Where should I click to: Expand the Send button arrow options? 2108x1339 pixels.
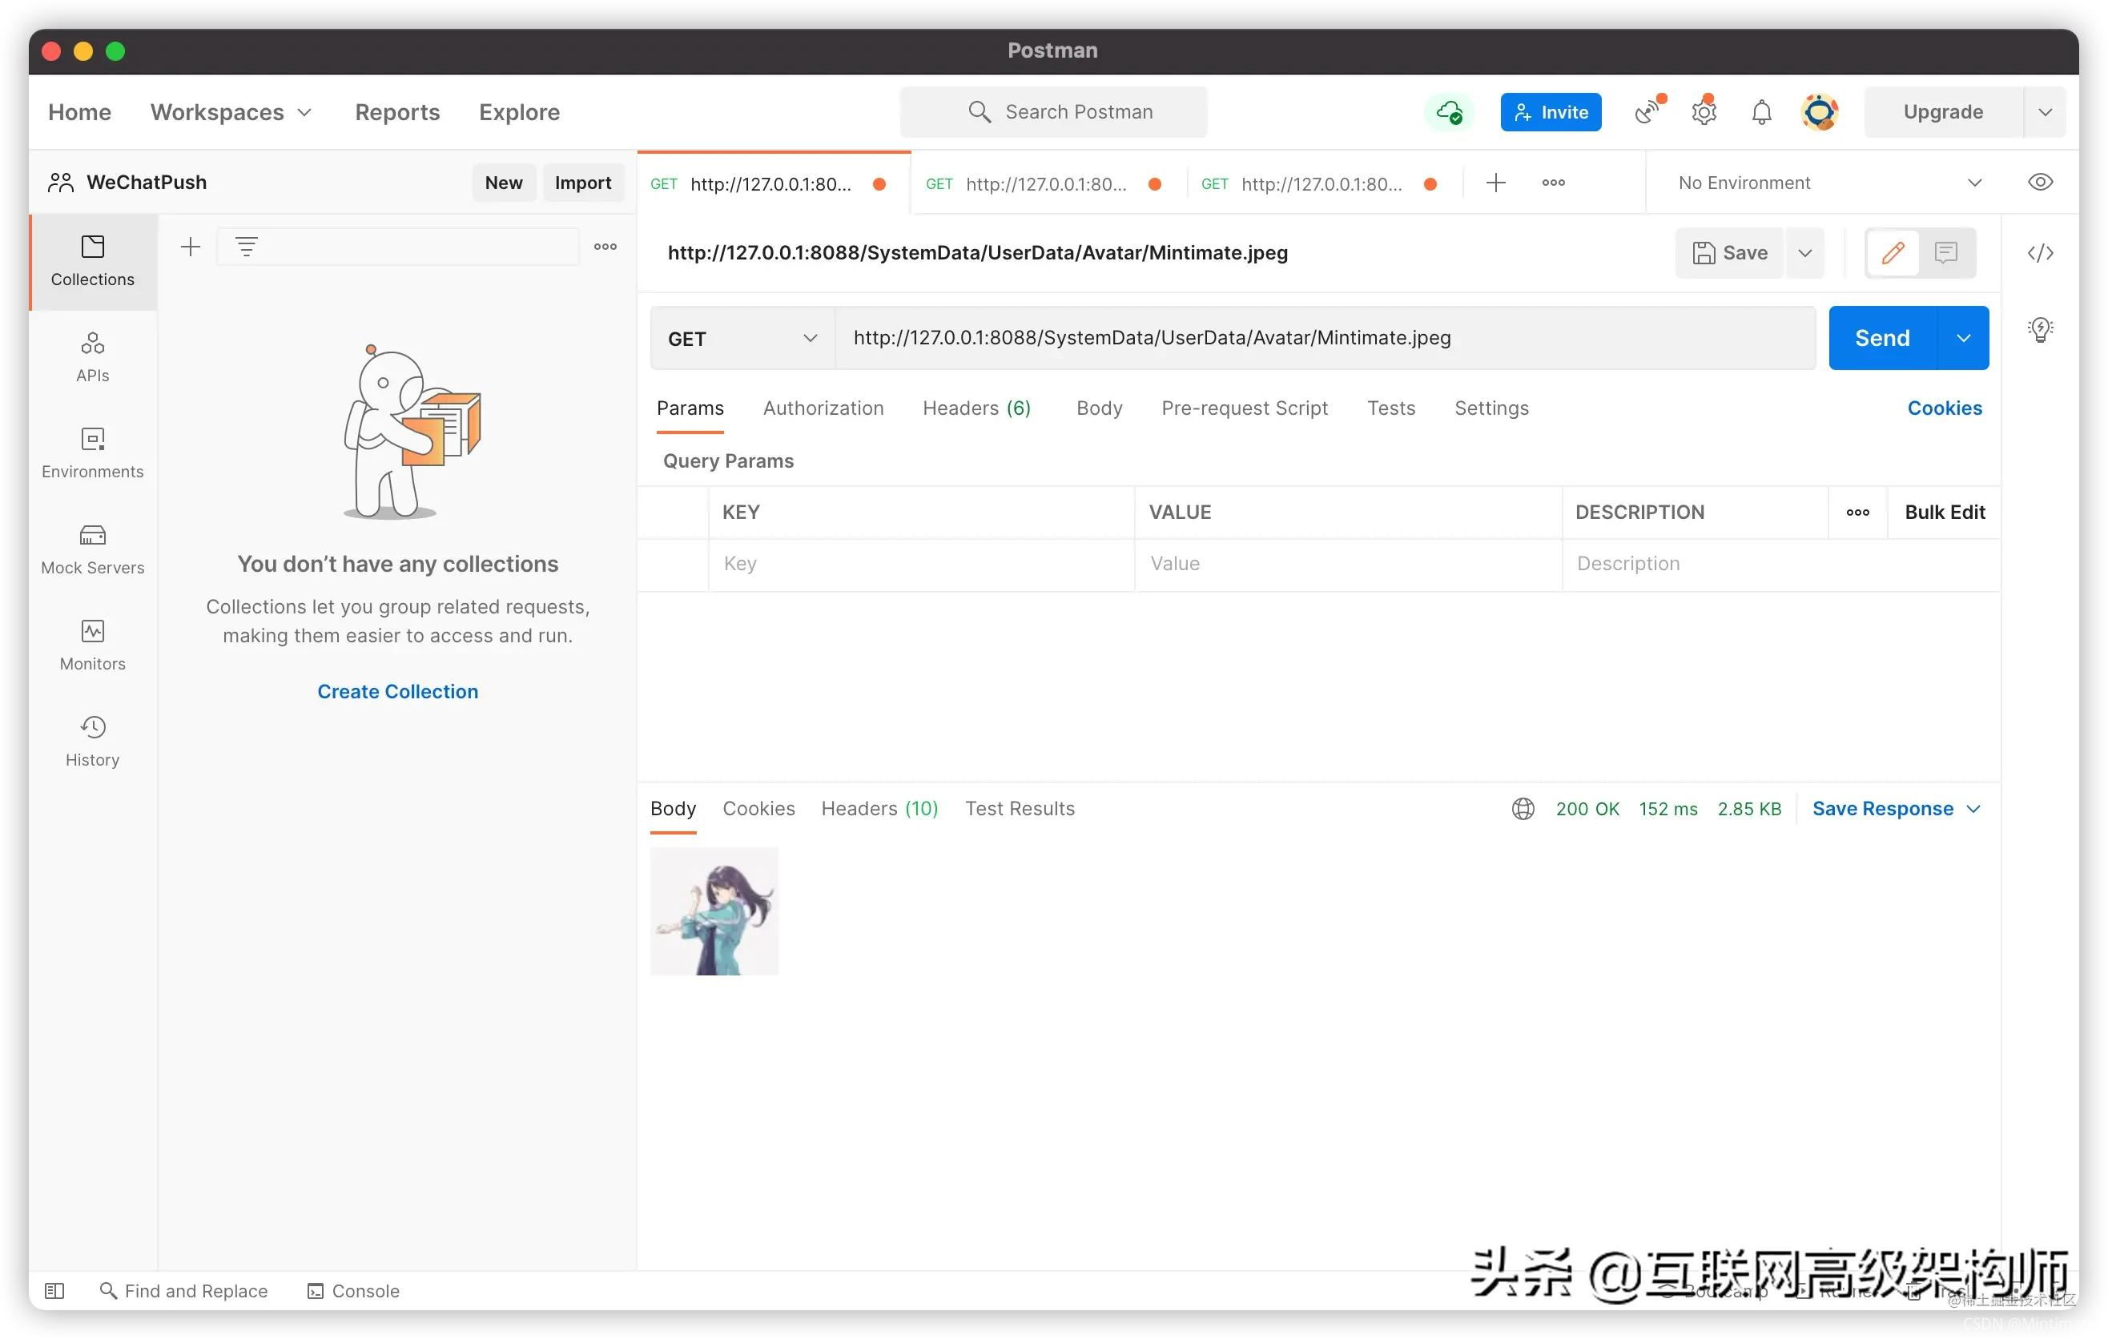1964,338
